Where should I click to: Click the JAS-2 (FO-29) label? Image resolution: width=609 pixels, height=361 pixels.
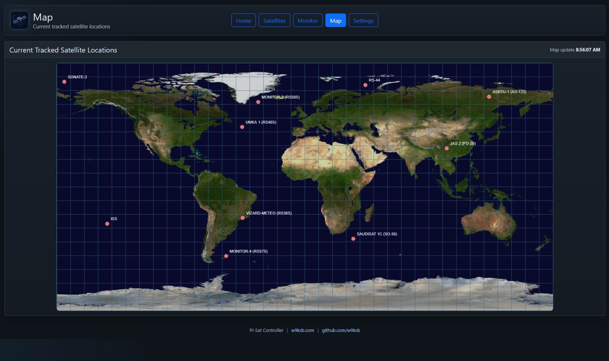pos(463,144)
